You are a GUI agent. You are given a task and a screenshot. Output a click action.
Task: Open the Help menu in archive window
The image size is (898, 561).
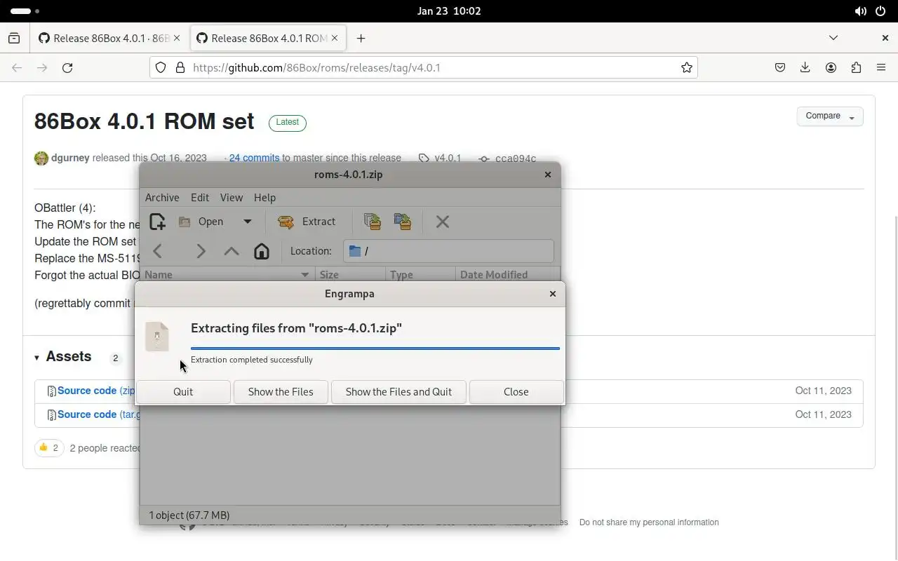(x=264, y=198)
